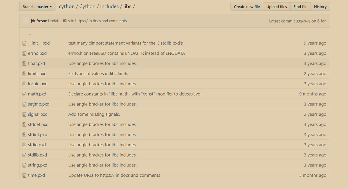Open the string.pxd file
The image size is (348, 189).
coord(38,165)
